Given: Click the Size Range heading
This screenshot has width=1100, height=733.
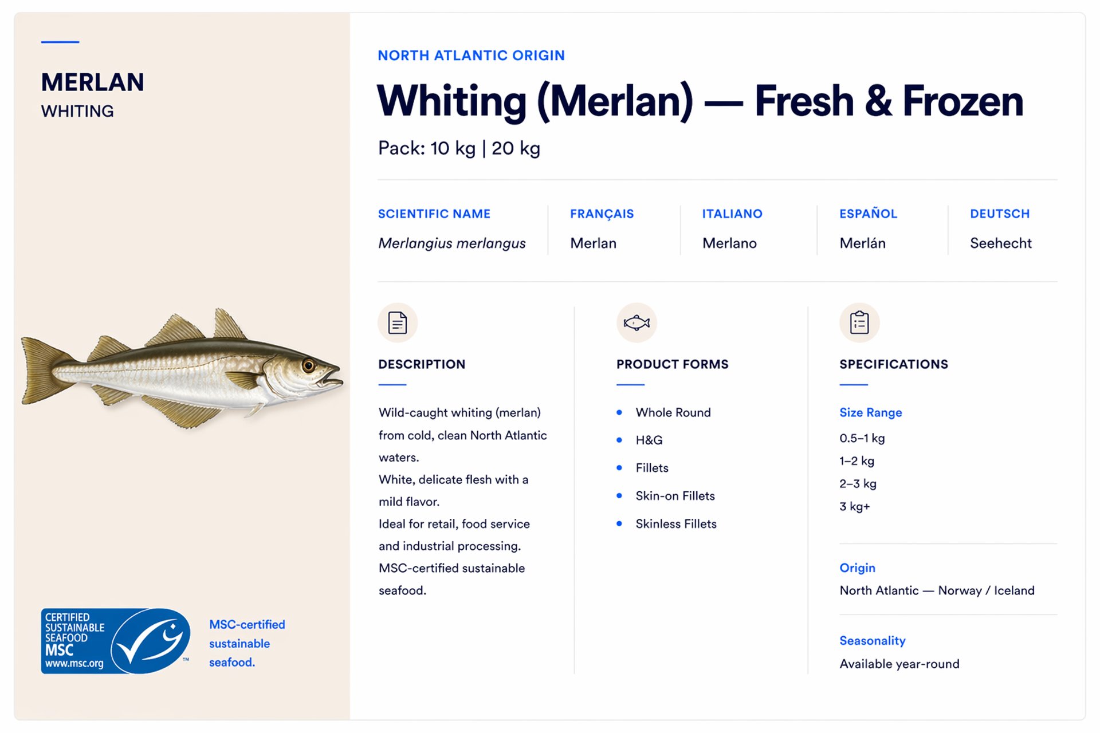Looking at the screenshot, I should click(x=870, y=412).
